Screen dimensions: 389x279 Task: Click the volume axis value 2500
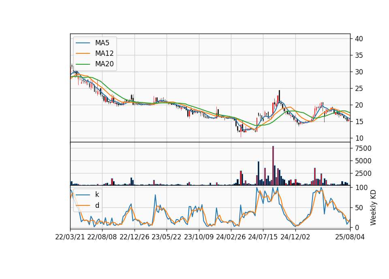pyautogui.click(x=363, y=173)
